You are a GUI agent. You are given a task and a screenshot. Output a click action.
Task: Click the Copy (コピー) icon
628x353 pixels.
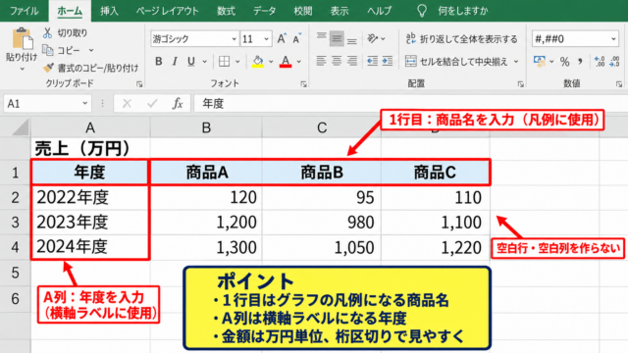tap(48, 50)
